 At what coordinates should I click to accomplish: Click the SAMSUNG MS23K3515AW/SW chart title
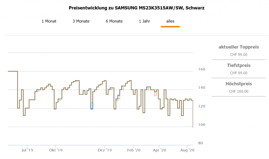pos(136,8)
